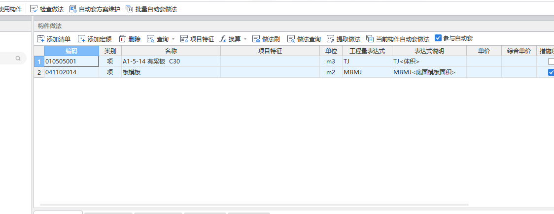
Task: Click the 综合单价 column header
Action: point(519,51)
